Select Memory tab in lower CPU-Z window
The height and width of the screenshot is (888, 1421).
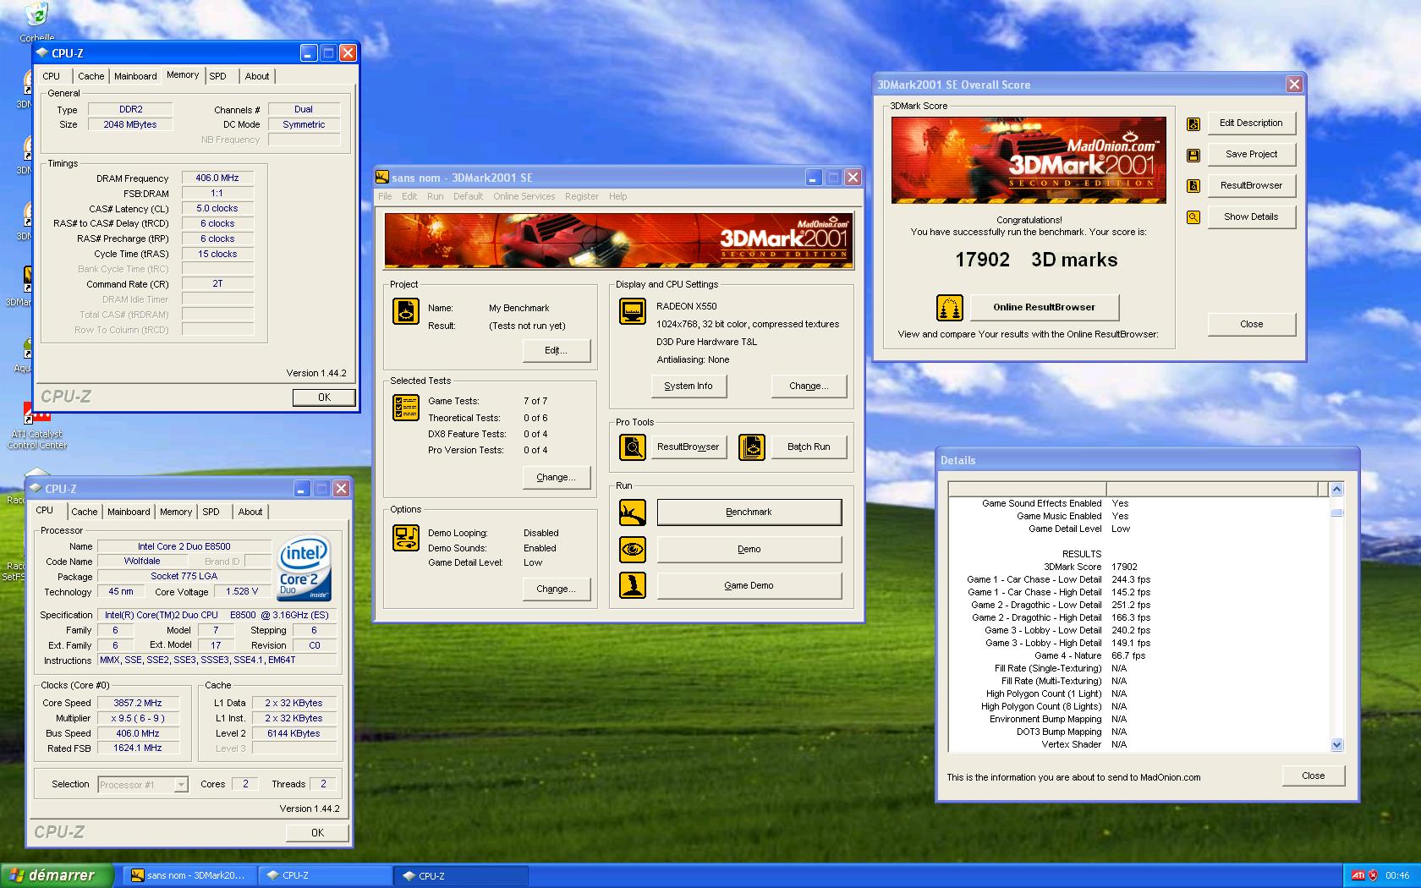(x=176, y=512)
